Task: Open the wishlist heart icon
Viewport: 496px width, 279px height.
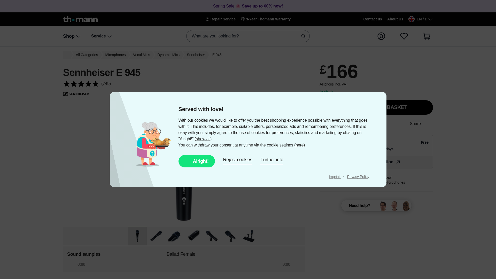Action: coord(404,36)
